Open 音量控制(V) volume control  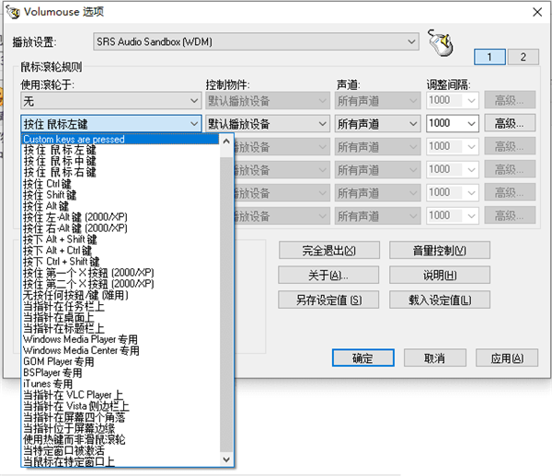pos(440,251)
